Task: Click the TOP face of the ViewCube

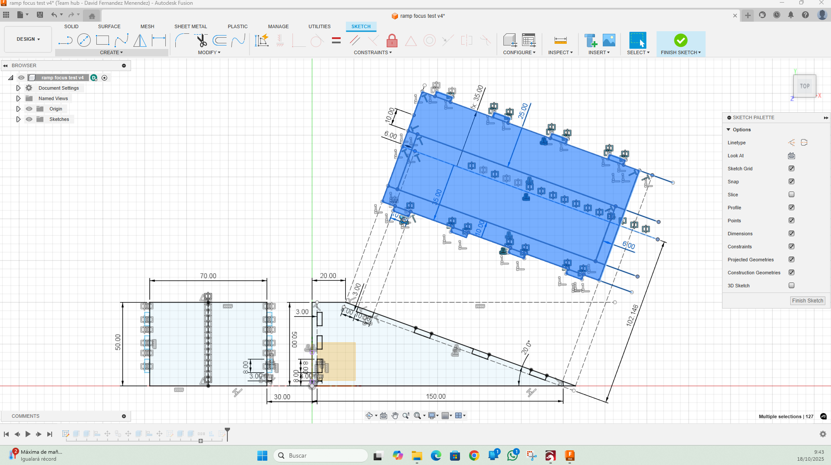Action: 805,86
